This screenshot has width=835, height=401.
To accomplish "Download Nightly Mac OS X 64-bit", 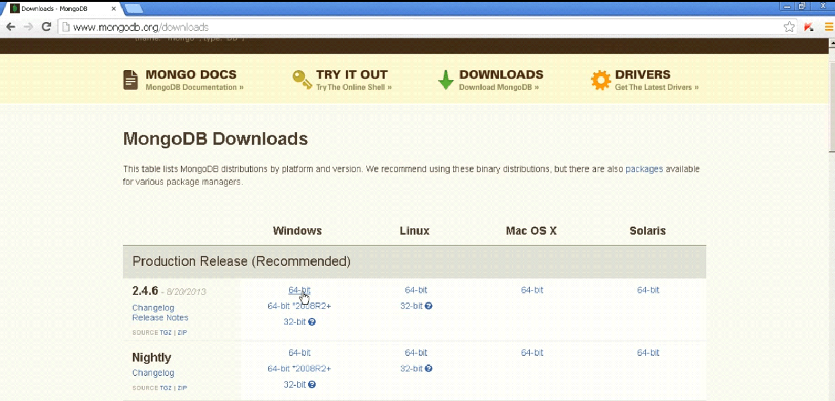I will (x=532, y=352).
